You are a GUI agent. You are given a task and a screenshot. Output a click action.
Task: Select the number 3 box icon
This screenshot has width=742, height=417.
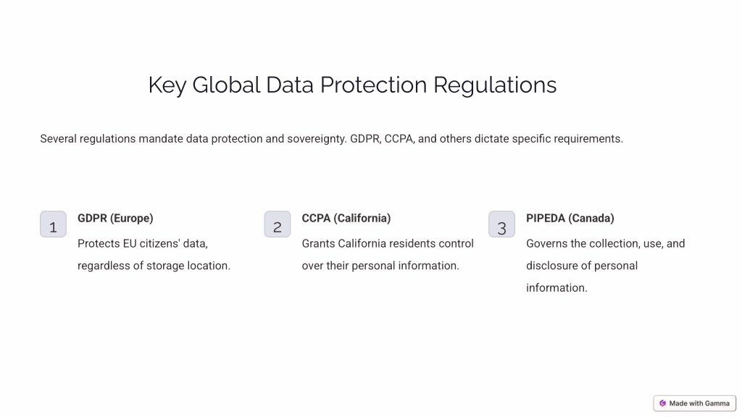coord(501,224)
